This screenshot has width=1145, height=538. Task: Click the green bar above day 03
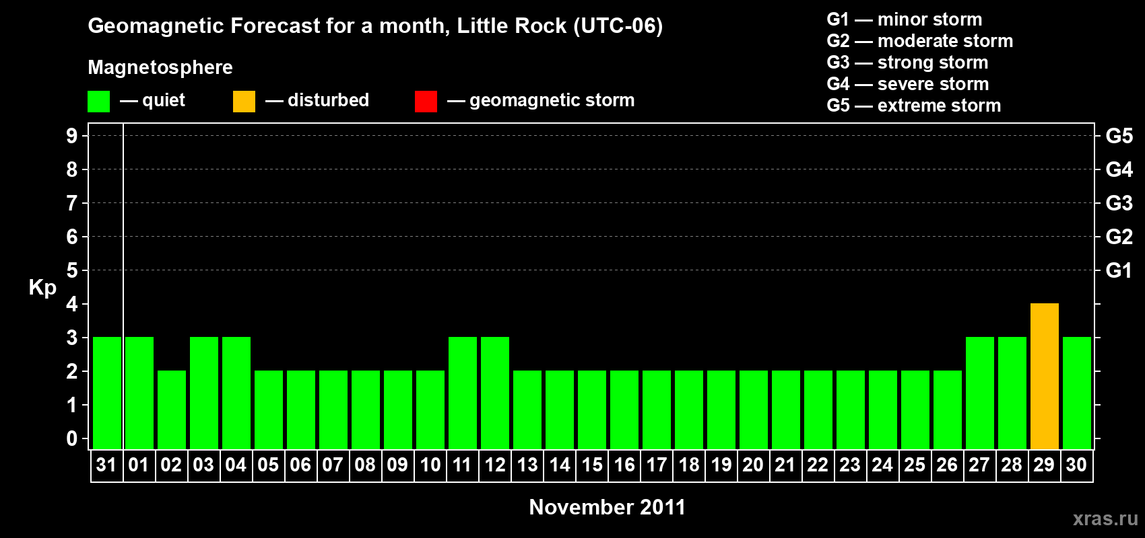[204, 393]
